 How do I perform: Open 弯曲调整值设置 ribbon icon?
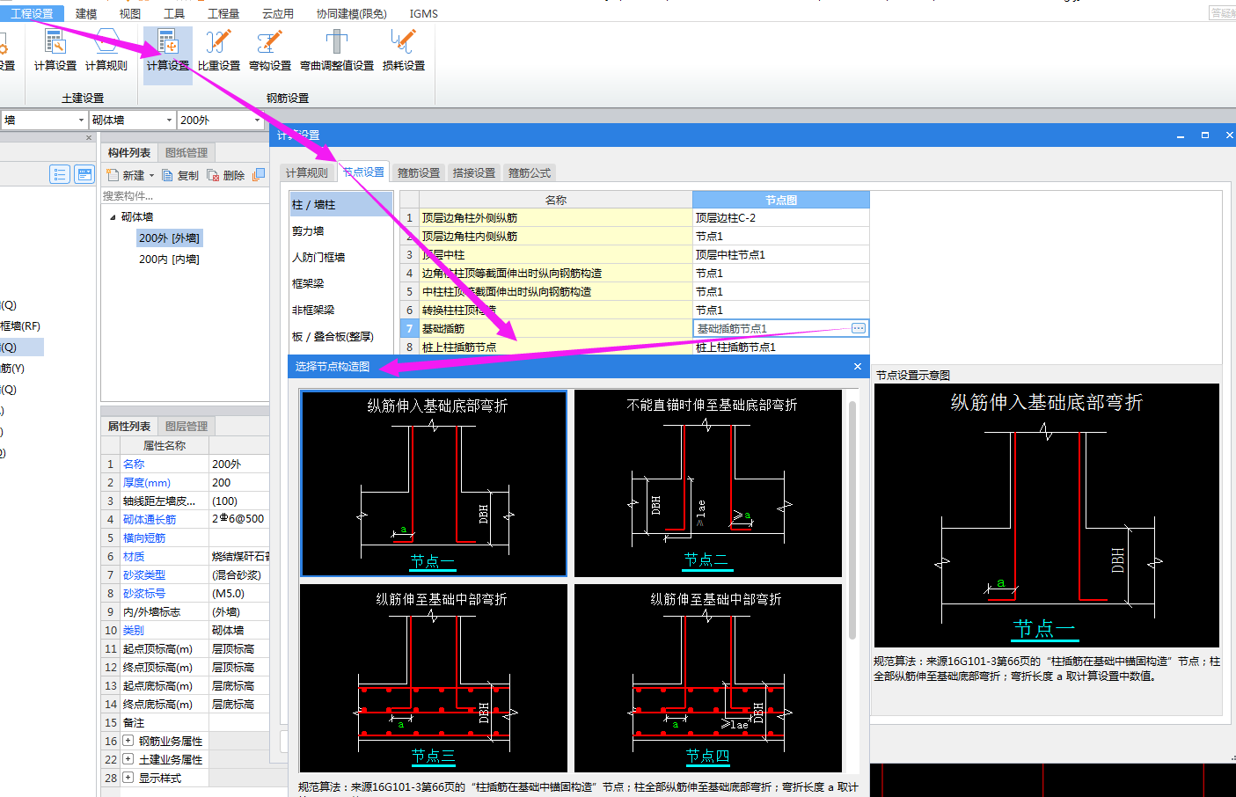point(336,51)
